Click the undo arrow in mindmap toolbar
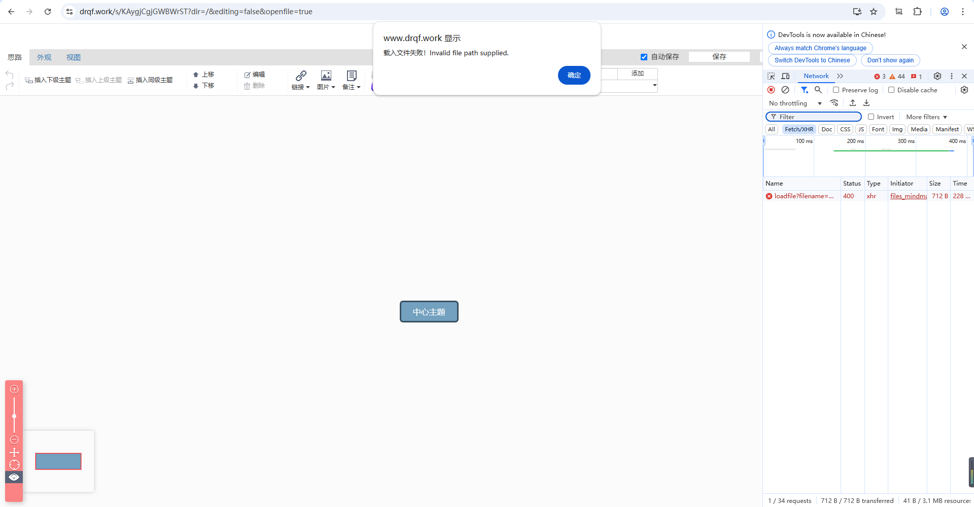The width and height of the screenshot is (974, 507). 10,75
